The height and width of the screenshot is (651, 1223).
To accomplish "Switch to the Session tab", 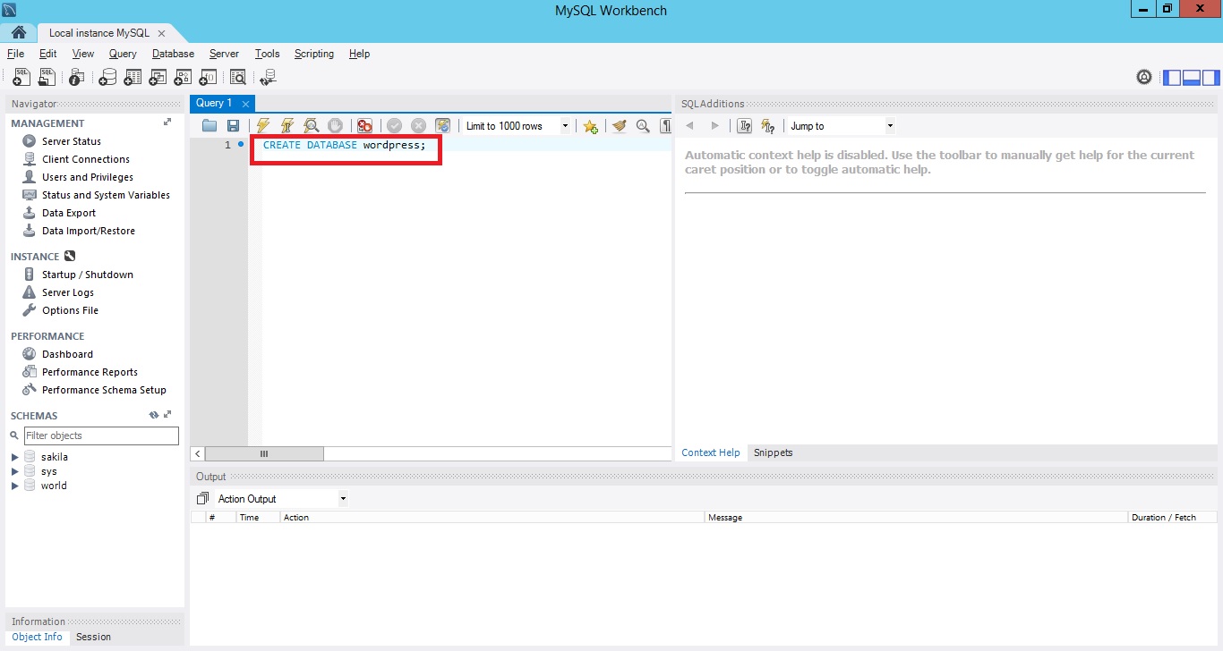I will pyautogui.click(x=93, y=637).
